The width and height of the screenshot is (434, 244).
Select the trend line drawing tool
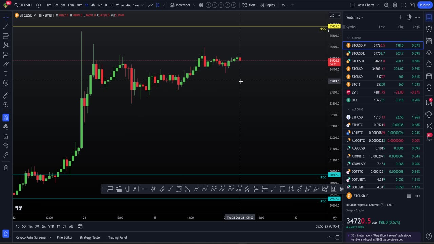(x=6, y=26)
